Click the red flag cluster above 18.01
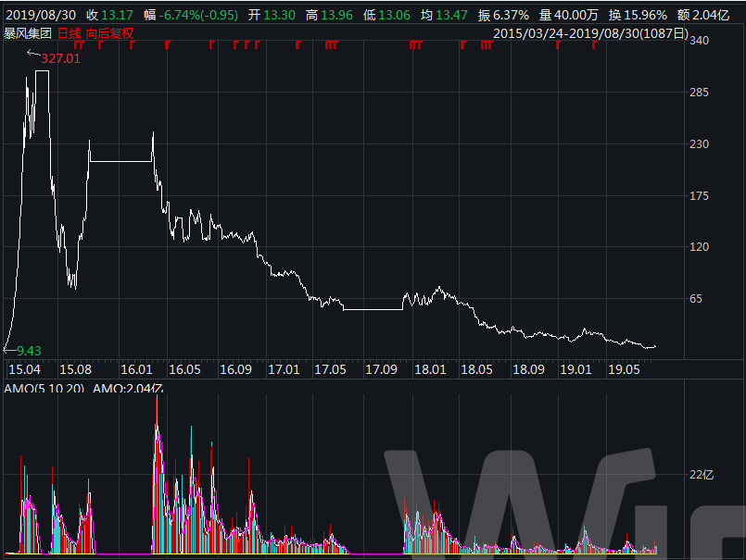 (416, 45)
